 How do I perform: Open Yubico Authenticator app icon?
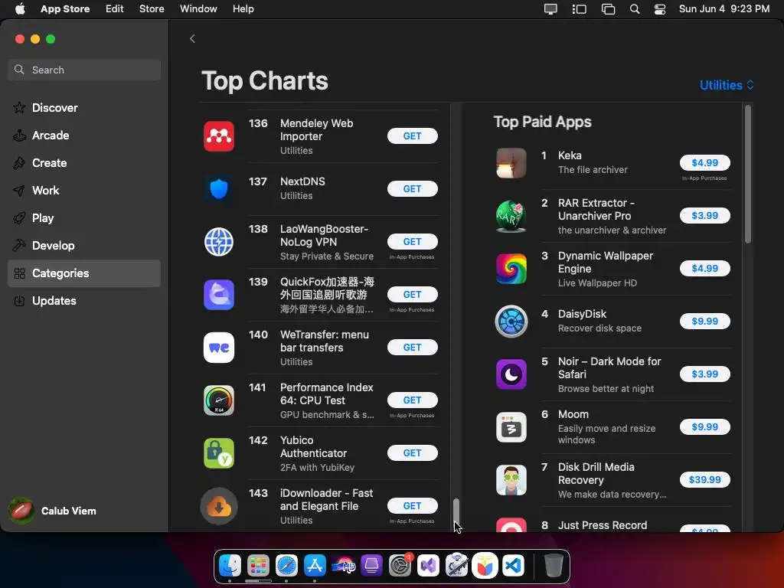218,453
